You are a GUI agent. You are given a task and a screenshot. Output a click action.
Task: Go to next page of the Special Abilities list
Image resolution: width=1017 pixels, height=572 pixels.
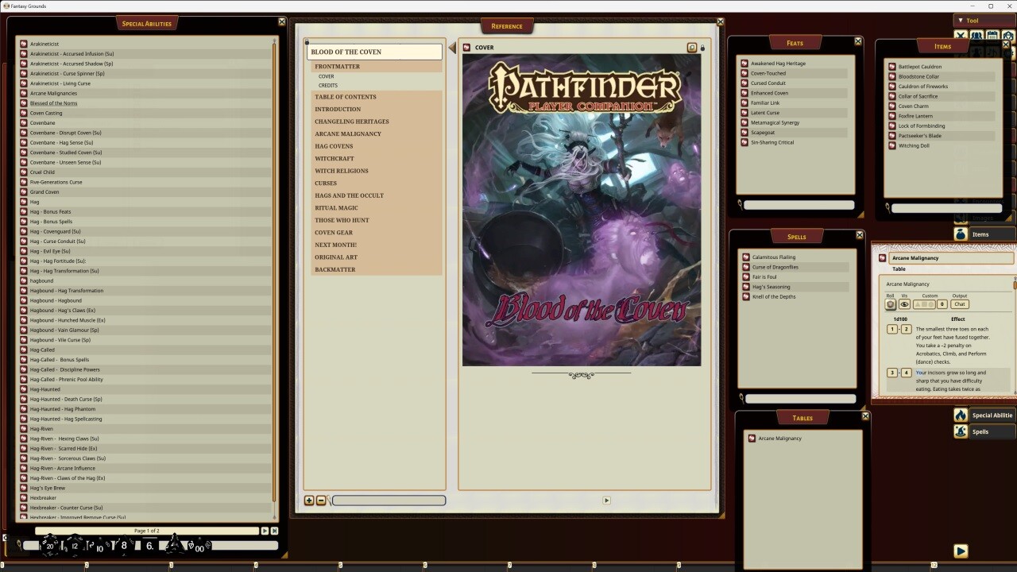coord(265,531)
